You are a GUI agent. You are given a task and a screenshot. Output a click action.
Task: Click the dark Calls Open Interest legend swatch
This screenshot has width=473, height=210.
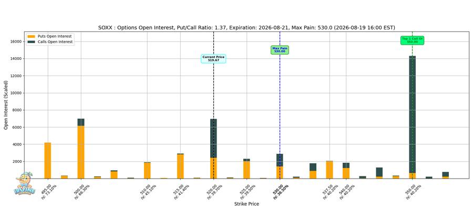click(32, 42)
